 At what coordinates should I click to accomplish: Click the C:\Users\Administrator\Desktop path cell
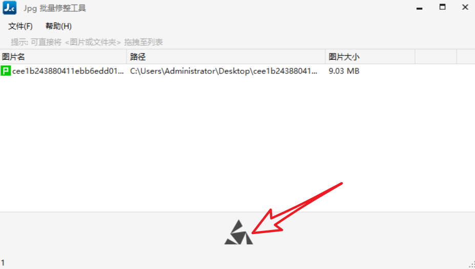(x=223, y=71)
